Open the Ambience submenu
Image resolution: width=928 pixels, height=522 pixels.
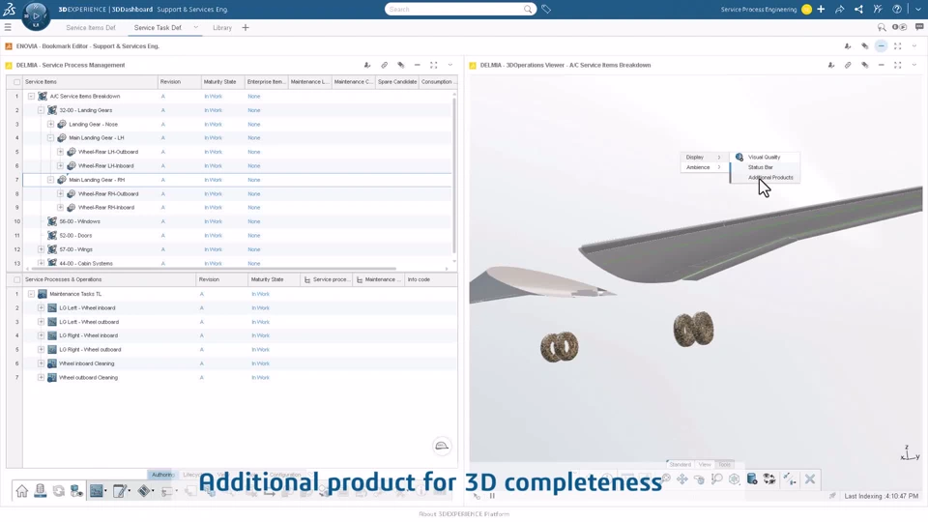click(x=703, y=167)
